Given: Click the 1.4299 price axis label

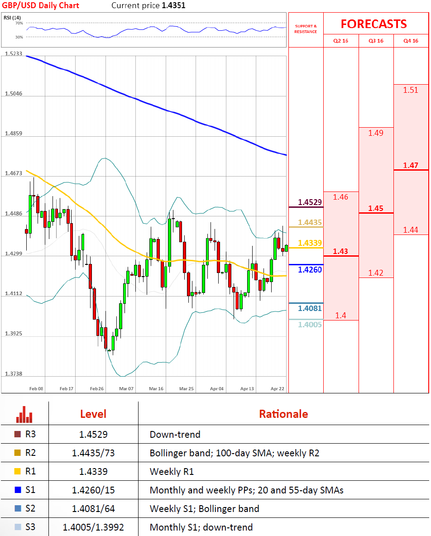Looking at the screenshot, I should tap(13, 254).
